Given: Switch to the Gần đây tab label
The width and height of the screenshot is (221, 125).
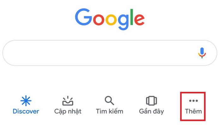Looking at the screenshot, I should click(x=152, y=112).
